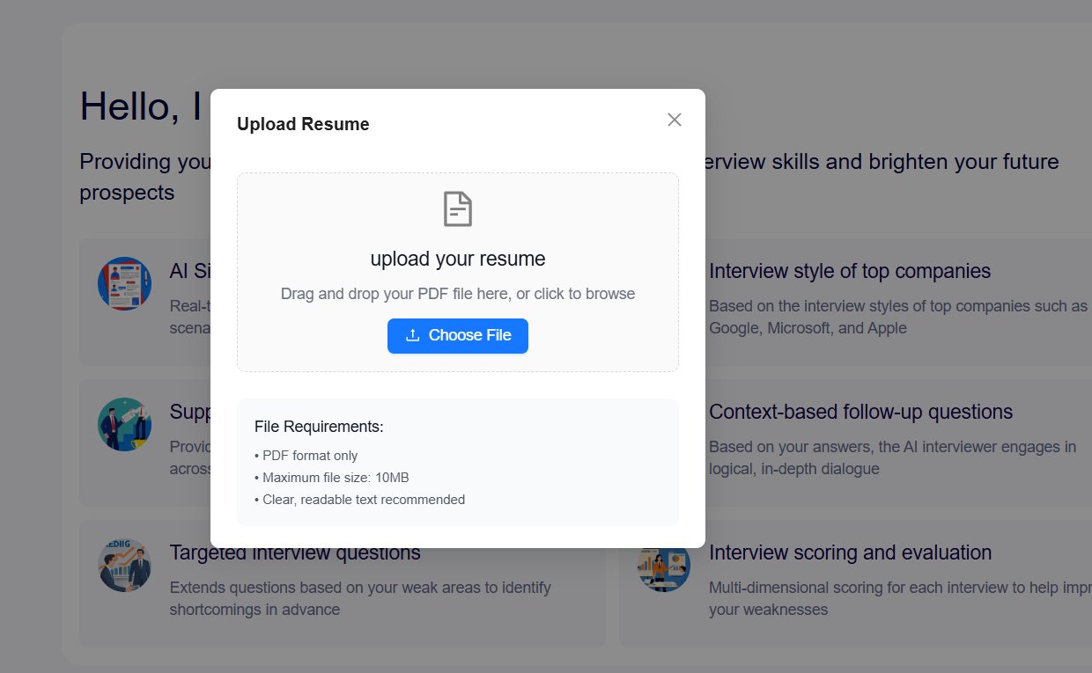This screenshot has width=1092, height=673.
Task: Click the File Requirements section
Action: (x=457, y=462)
